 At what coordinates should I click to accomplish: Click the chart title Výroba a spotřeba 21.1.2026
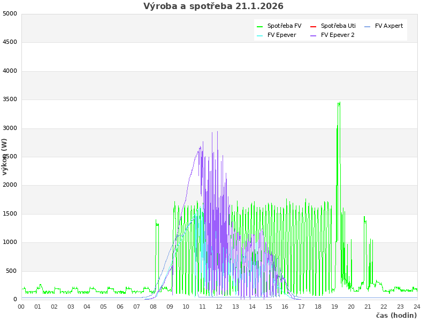coord(213,6)
